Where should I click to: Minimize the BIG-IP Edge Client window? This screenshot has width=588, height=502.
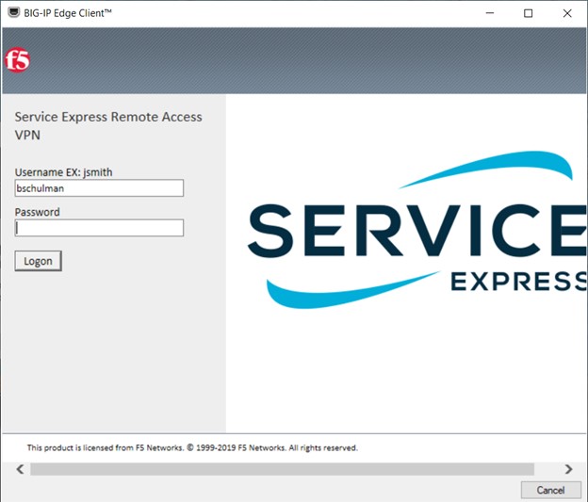coord(490,13)
